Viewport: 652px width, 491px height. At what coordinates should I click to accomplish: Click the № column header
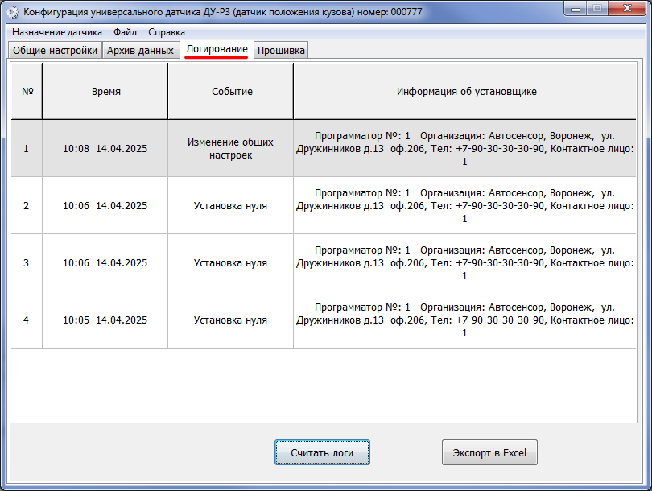pos(27,91)
